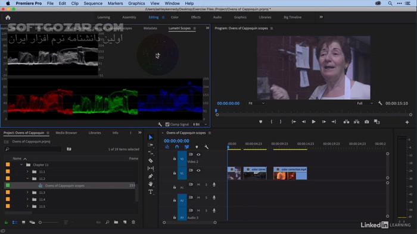Go to In point
The image size is (417, 234).
click(294, 122)
